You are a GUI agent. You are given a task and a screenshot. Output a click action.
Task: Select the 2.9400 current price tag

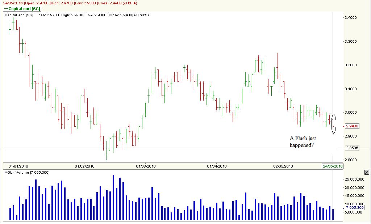(x=352, y=126)
